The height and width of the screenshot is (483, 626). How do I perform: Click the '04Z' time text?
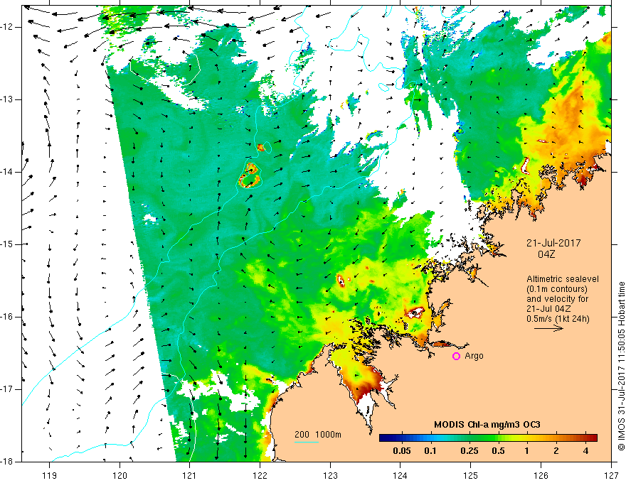[546, 254]
